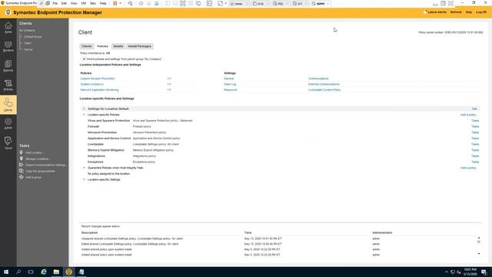
Task: Expand Location-specific Settings section
Action: pos(84,179)
